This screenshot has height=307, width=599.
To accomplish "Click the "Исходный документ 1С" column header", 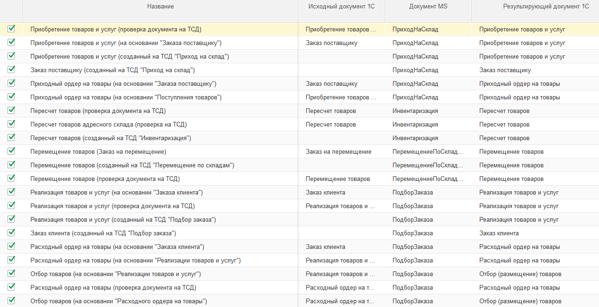I will (x=341, y=7).
